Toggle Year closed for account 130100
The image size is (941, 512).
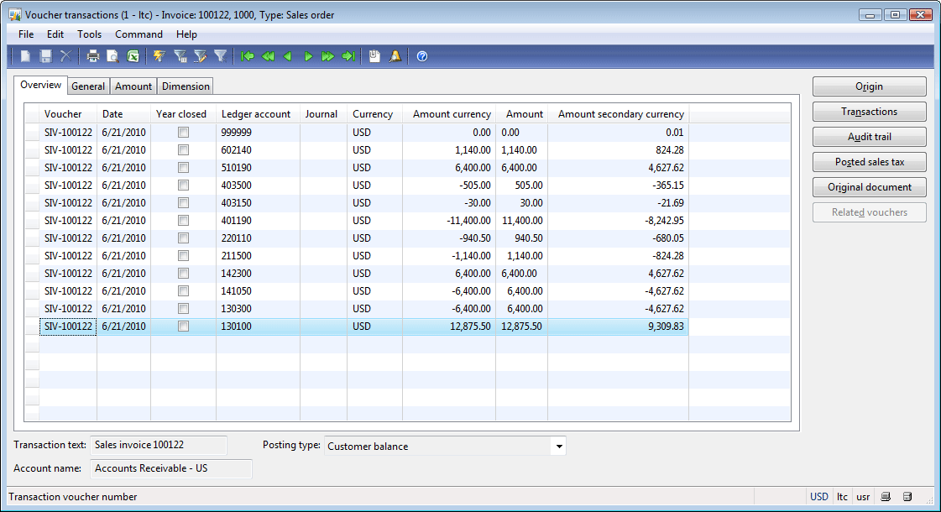pos(183,327)
